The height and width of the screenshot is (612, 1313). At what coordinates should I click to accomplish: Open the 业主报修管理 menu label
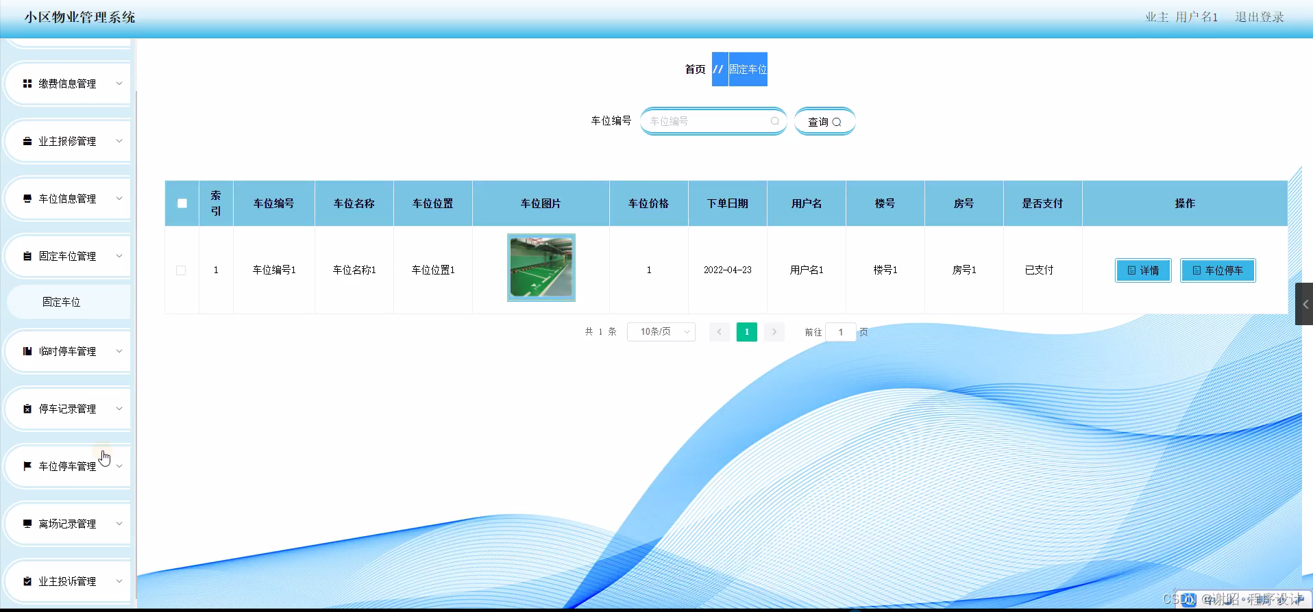67,141
